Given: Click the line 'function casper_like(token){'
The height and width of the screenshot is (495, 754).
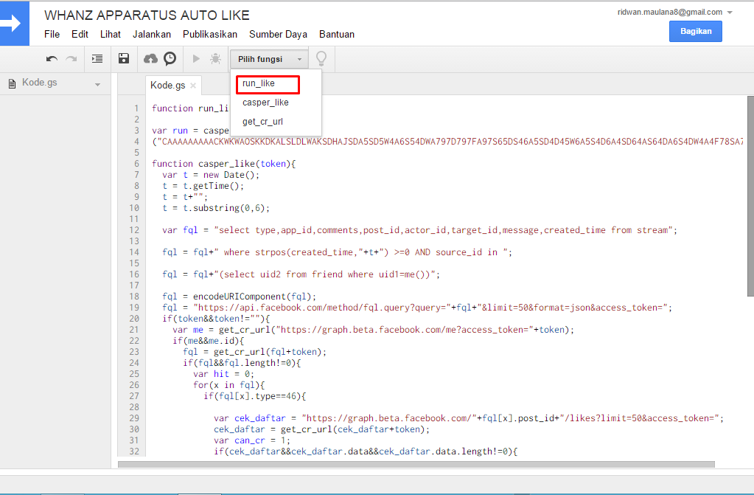Looking at the screenshot, I should tap(223, 164).
